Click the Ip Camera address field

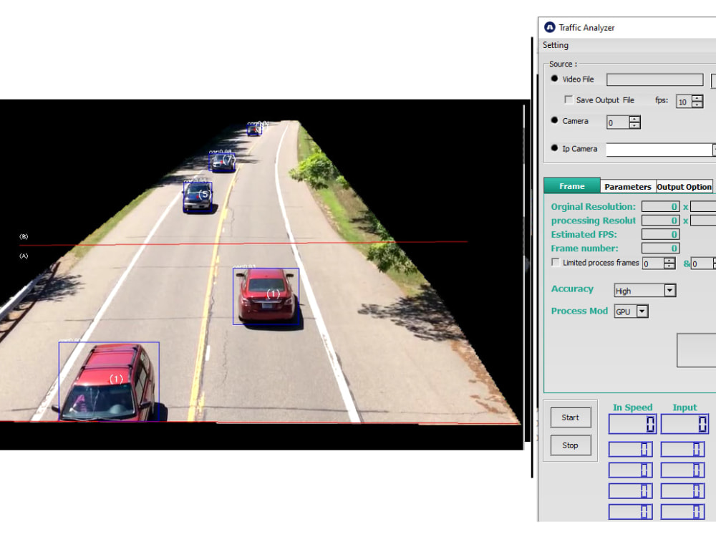[x=659, y=150]
